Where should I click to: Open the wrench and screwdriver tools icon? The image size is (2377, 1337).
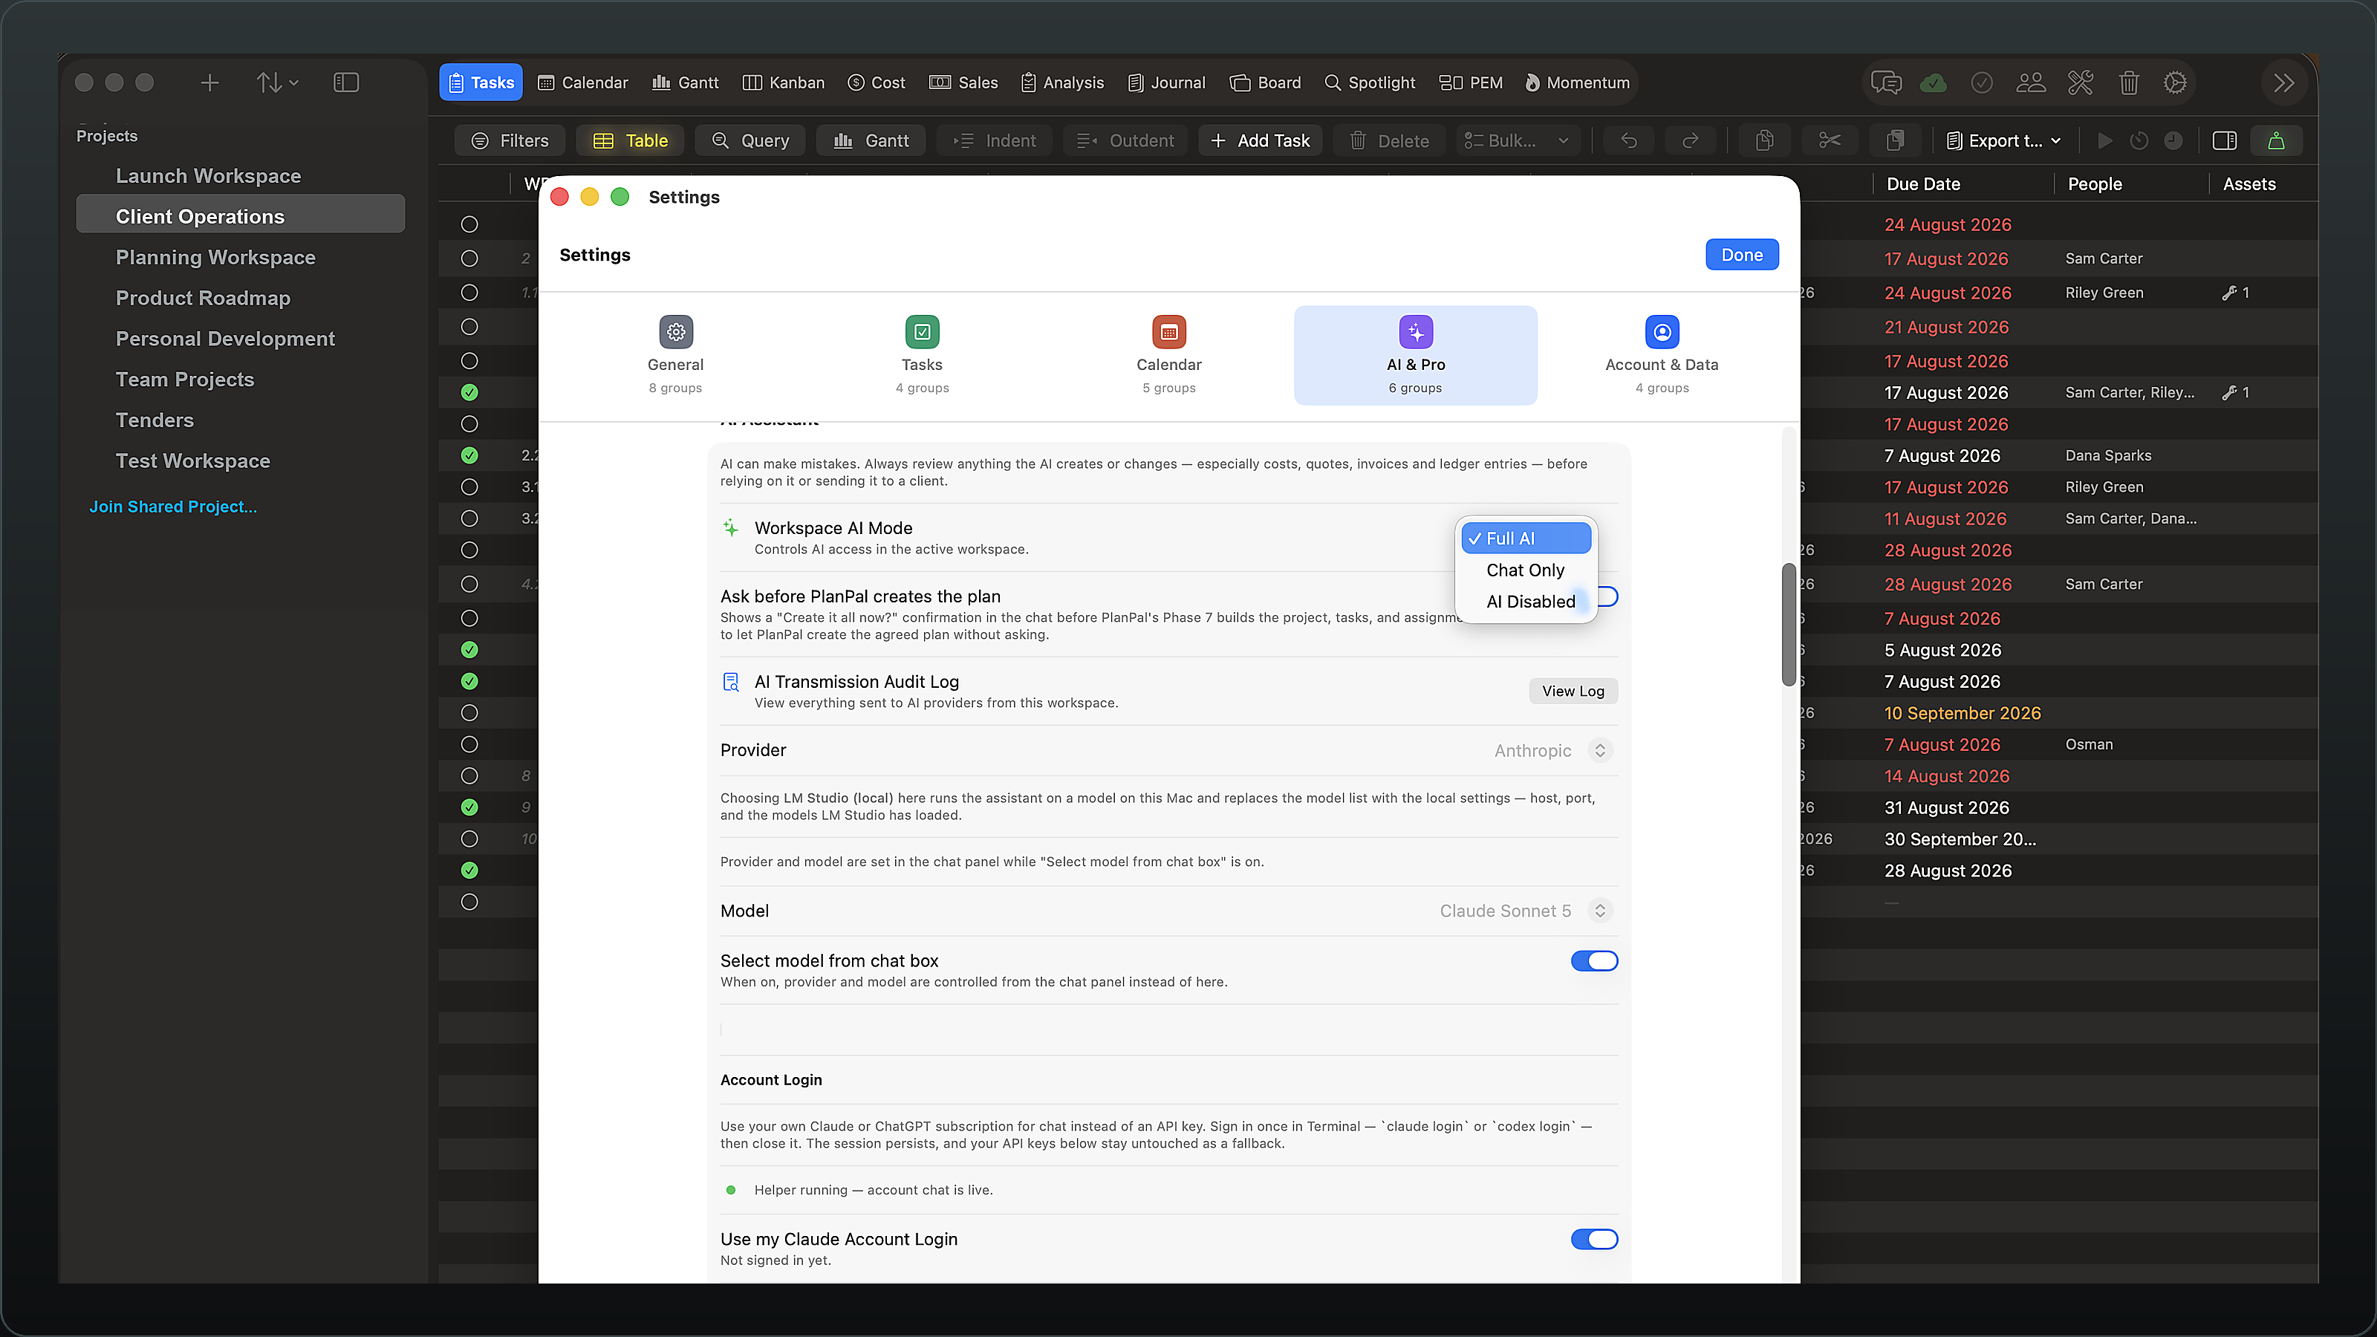click(x=2080, y=83)
